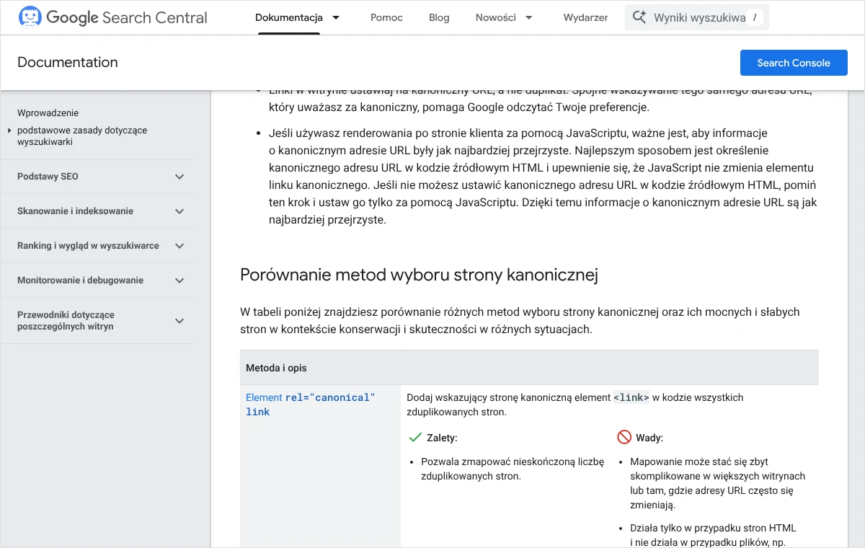Click the Documentation heading link
Screen dimensions: 865x548
click(68, 63)
